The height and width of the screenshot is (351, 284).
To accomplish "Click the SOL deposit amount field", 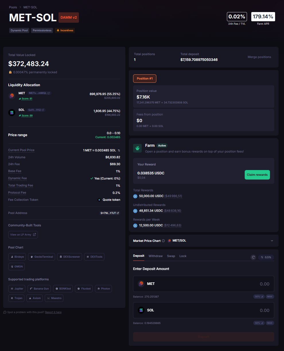I will 203,310.
